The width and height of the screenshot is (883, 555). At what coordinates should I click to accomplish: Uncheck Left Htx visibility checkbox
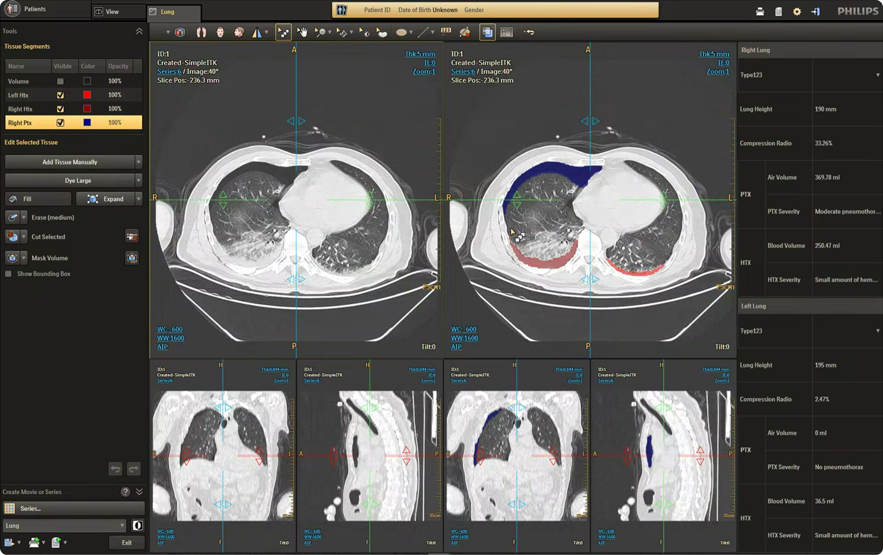60,95
